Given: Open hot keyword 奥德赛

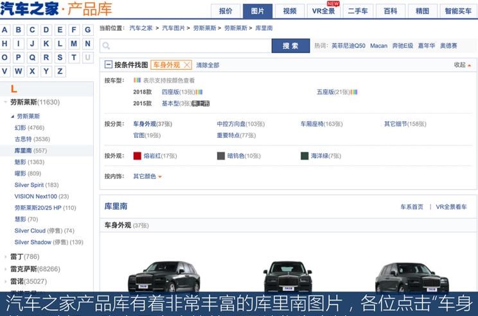Looking at the screenshot, I should point(448,46).
